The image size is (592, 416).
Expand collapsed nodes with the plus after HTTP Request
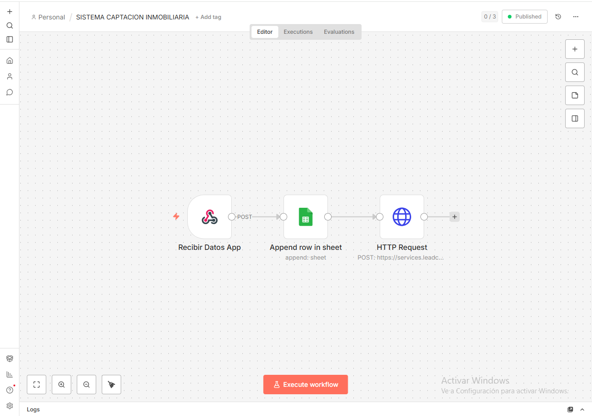pyautogui.click(x=454, y=217)
